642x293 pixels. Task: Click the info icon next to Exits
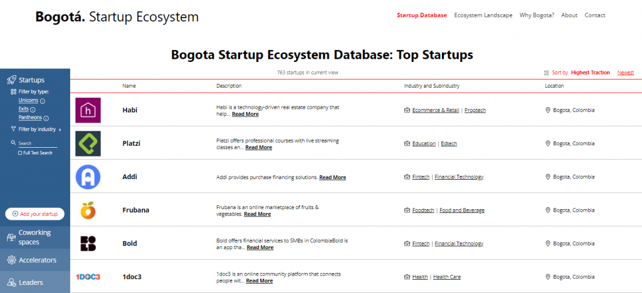click(33, 110)
